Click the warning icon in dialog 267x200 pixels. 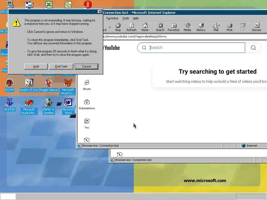[16, 22]
